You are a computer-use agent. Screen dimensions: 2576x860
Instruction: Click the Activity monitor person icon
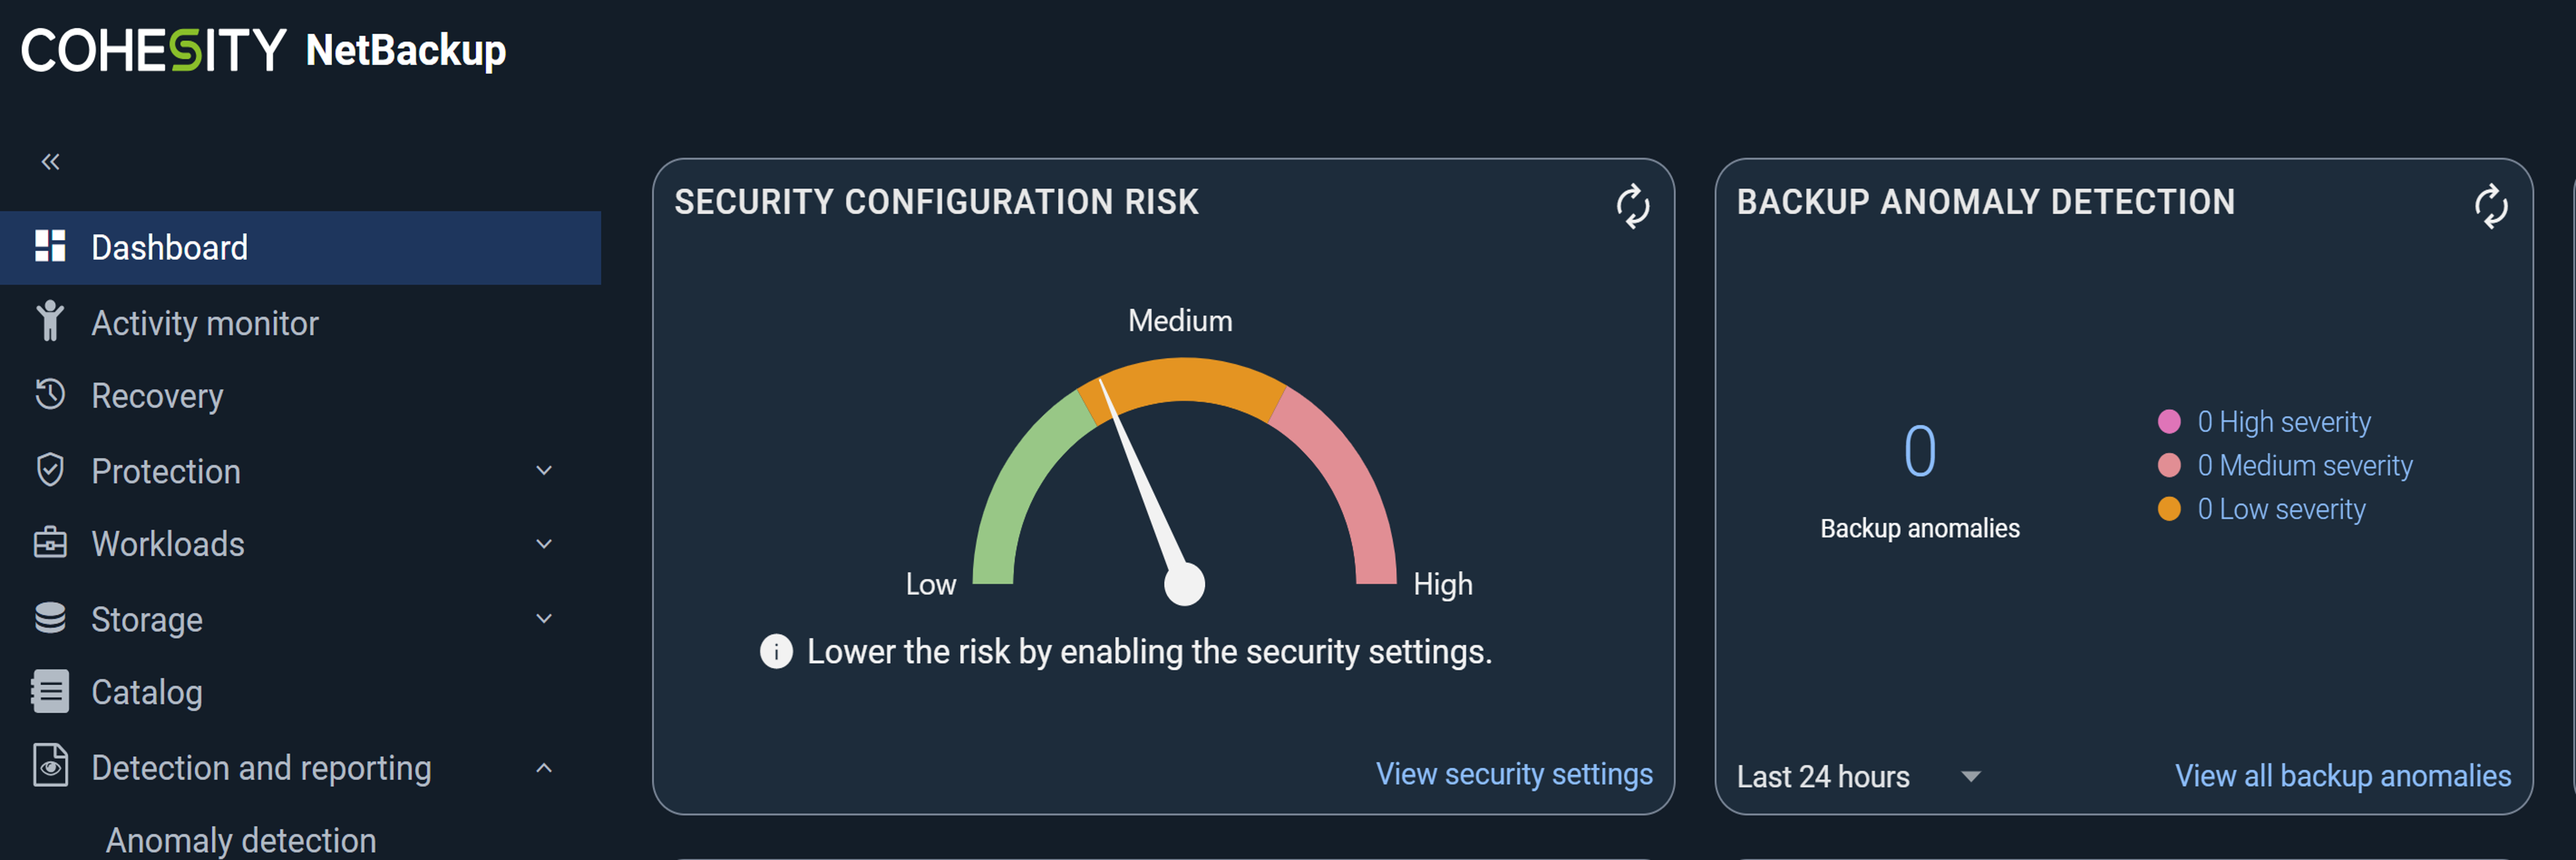tap(50, 322)
